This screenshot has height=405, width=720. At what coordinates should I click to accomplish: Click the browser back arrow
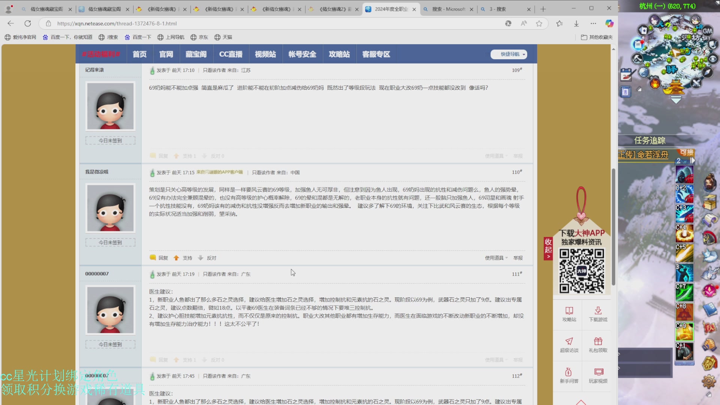tap(10, 24)
